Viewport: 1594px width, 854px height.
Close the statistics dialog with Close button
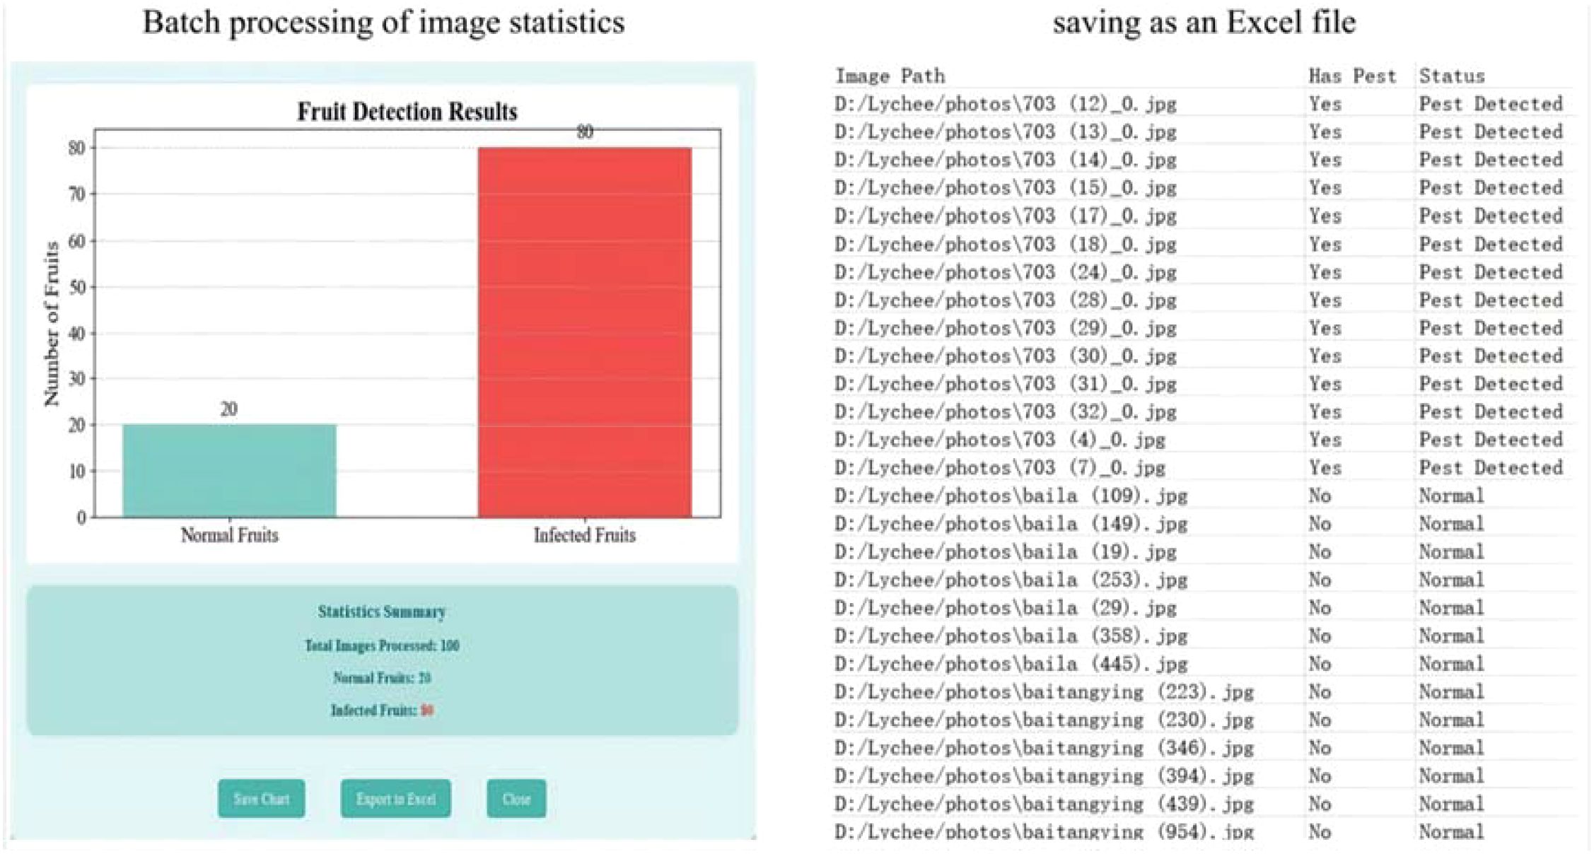click(516, 799)
